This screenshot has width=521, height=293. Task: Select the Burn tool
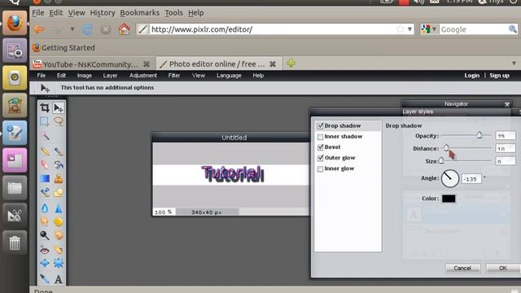tap(59, 235)
